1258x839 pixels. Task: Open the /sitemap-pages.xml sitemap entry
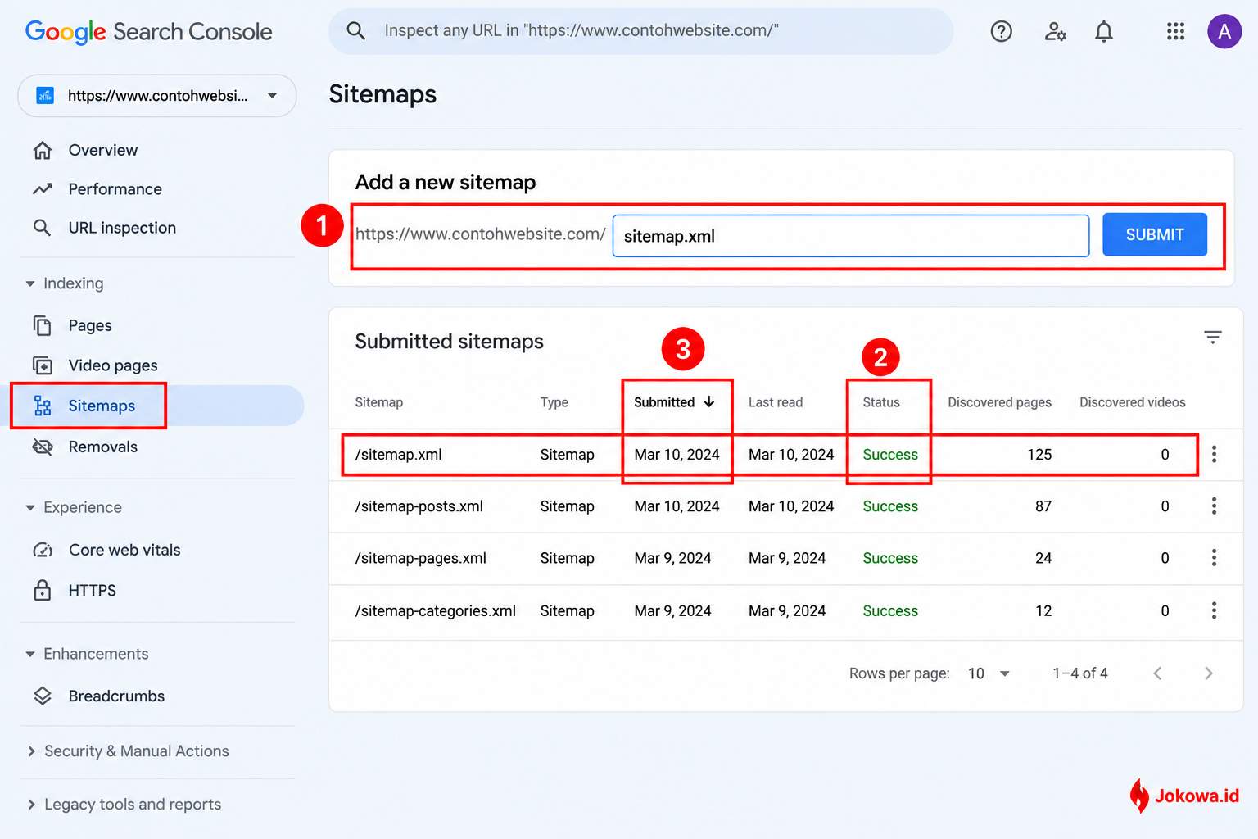coord(420,558)
